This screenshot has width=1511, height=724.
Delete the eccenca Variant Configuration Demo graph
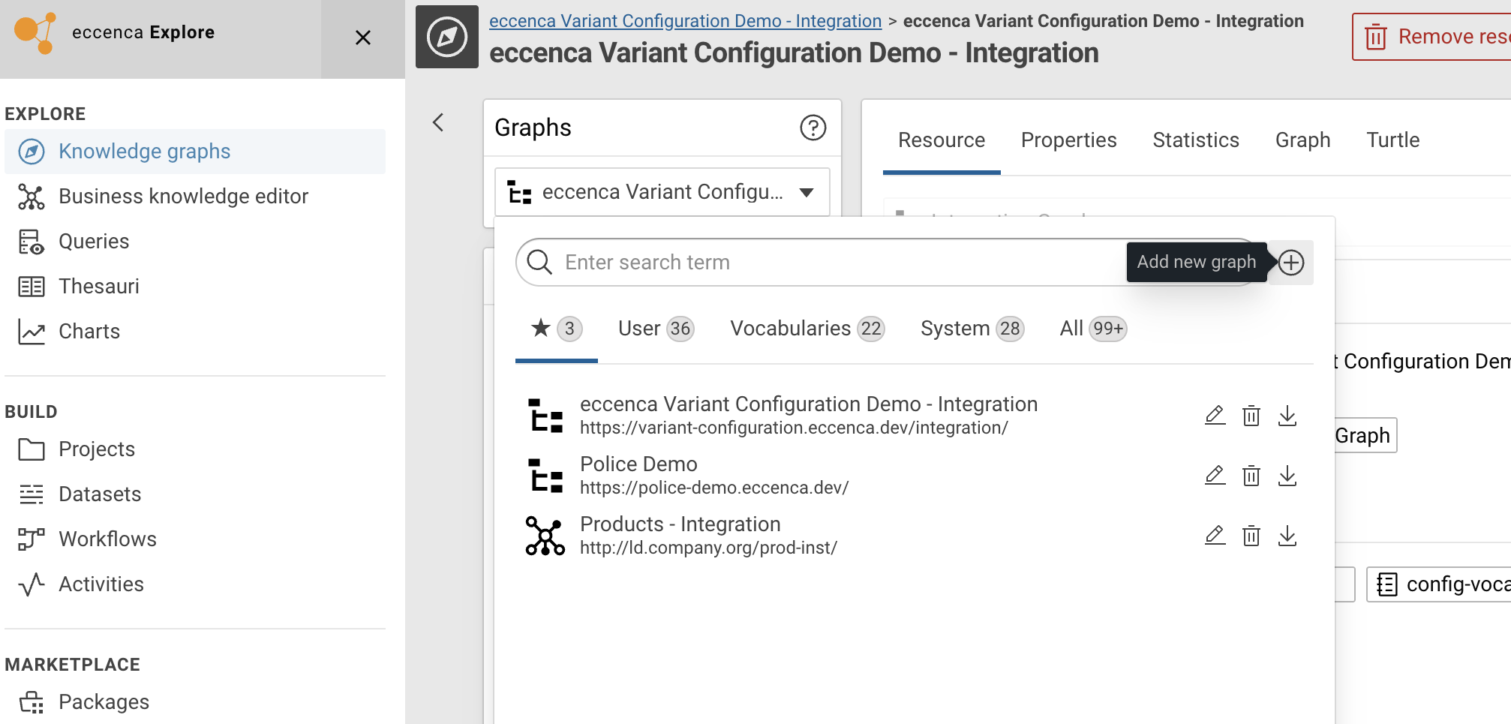[x=1251, y=416]
